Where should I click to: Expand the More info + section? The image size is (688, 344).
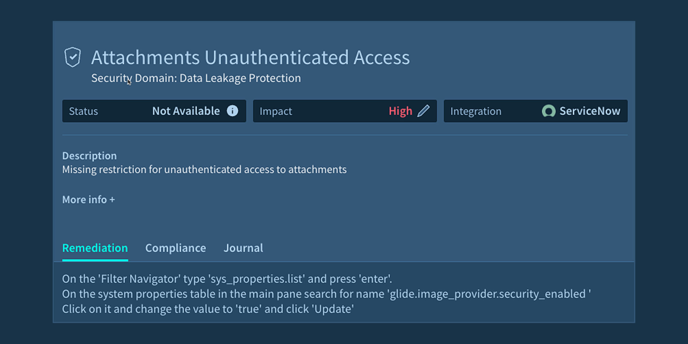(88, 200)
